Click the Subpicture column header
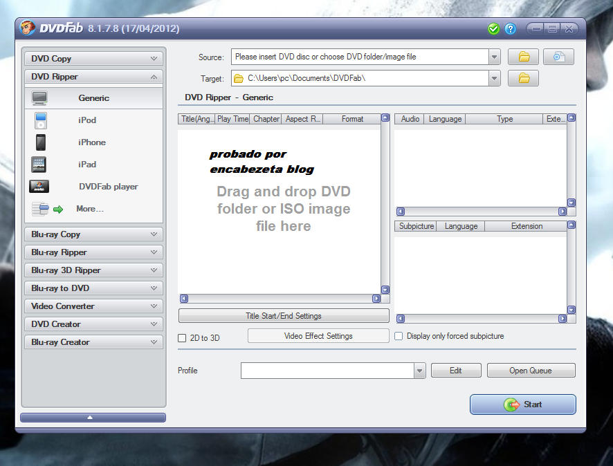Screen dimensions: 613x466 click(416, 226)
